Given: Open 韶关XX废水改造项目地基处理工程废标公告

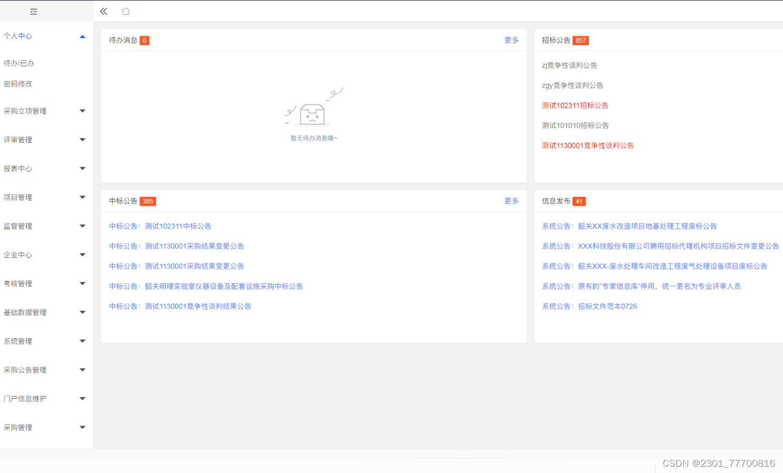Looking at the screenshot, I should (x=629, y=226).
